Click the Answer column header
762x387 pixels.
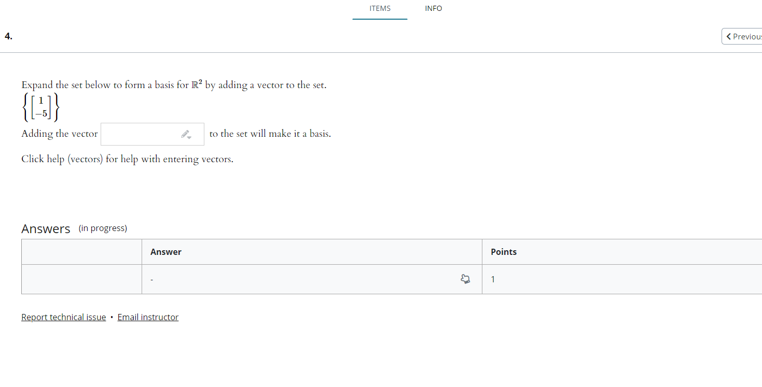click(166, 251)
